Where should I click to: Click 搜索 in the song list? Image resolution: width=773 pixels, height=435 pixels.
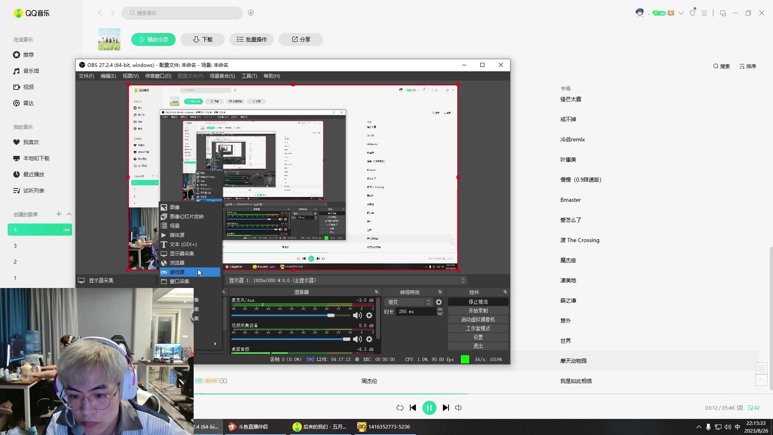click(x=721, y=66)
